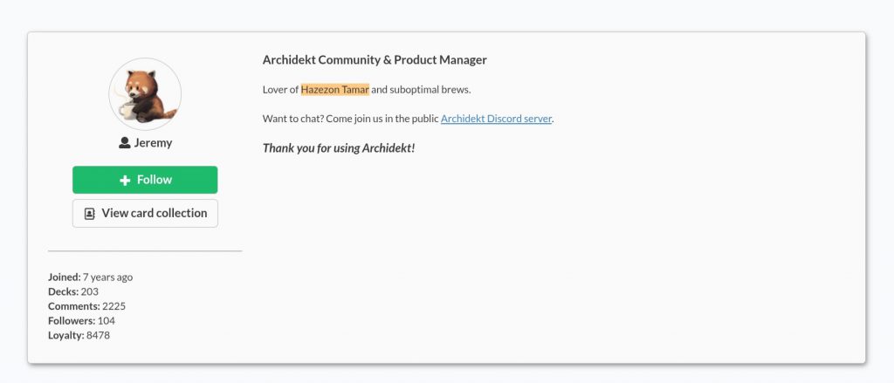This screenshot has width=894, height=383.
Task: Select the Loyalty 8478 stat line
Action: [x=79, y=335]
